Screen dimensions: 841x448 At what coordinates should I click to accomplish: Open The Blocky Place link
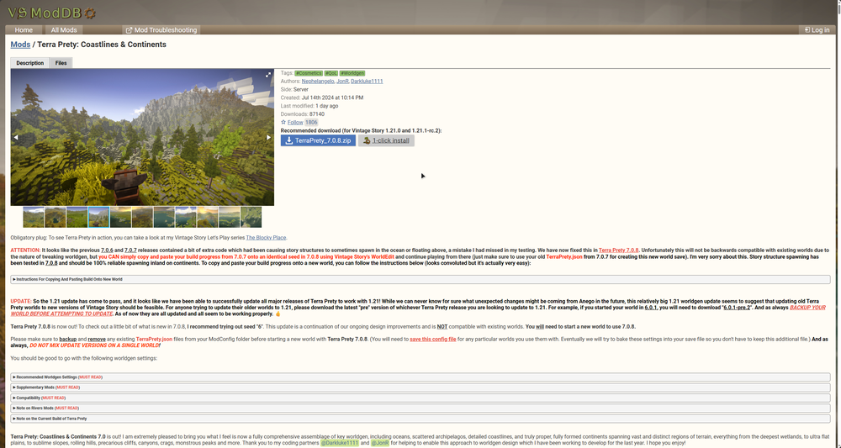click(266, 237)
